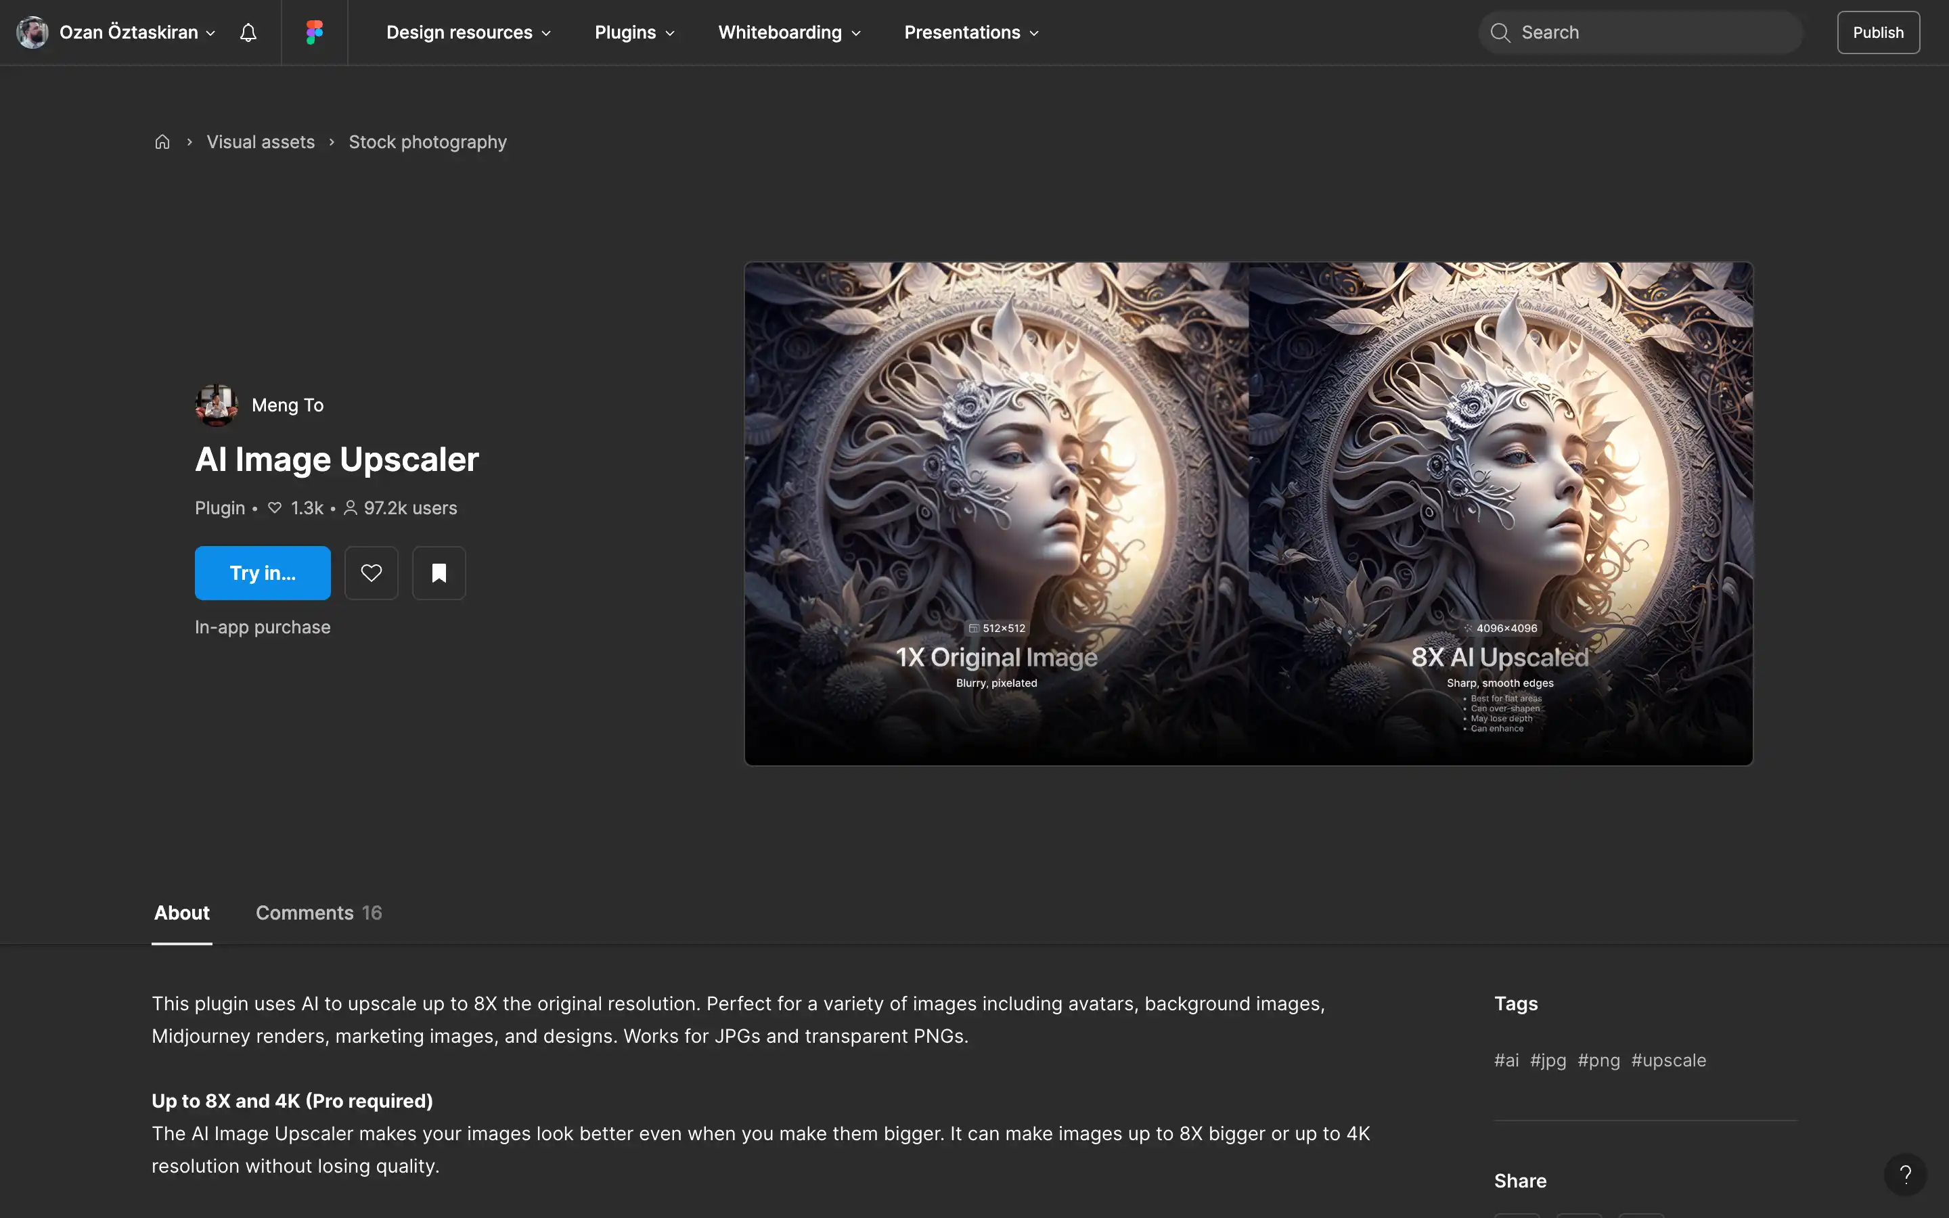Open the plugin preview image

click(1249, 513)
